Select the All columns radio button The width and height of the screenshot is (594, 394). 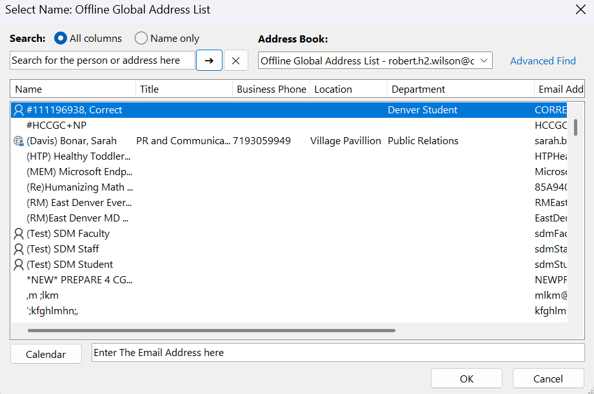pos(61,39)
